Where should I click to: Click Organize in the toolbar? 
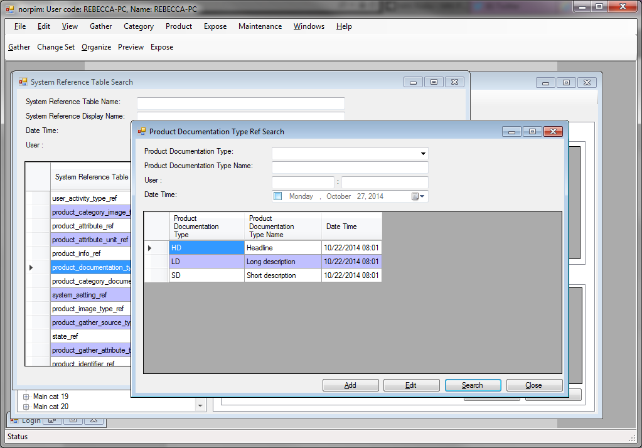(x=96, y=47)
